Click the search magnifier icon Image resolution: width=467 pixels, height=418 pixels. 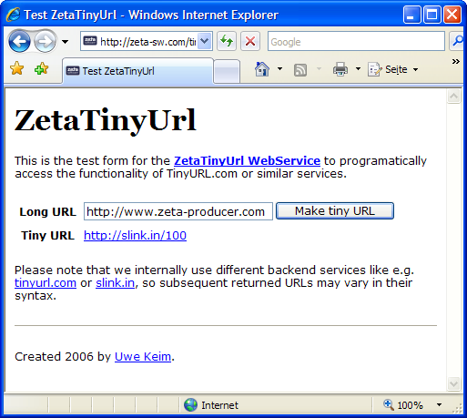point(457,41)
